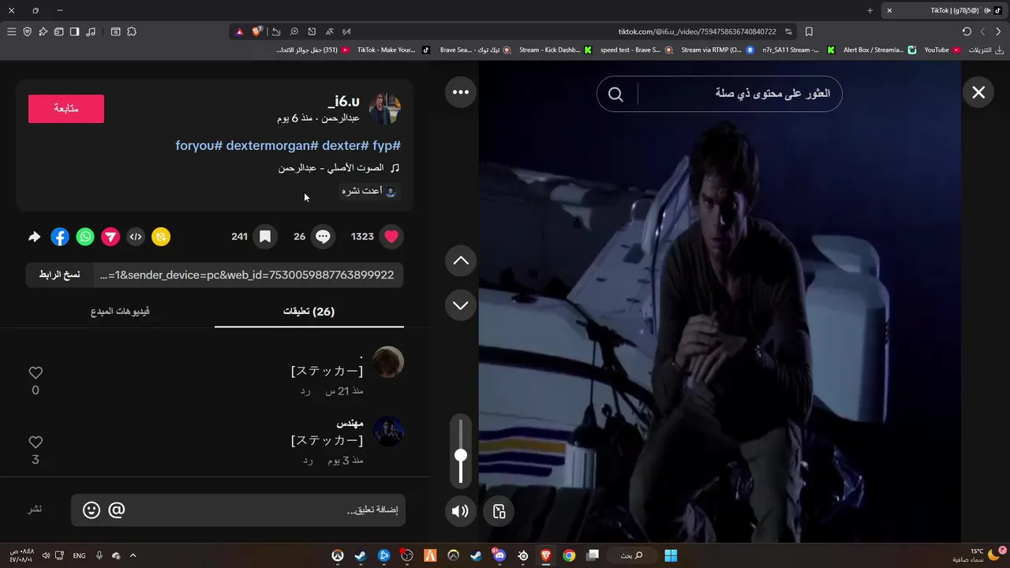Show hidden tray icons chevron
This screenshot has height=568, width=1010.
[x=133, y=555]
